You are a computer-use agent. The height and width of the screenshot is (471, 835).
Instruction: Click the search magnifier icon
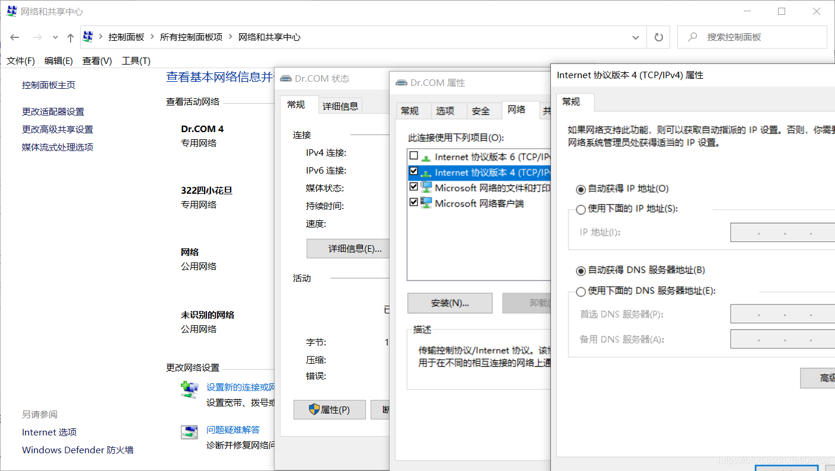click(692, 37)
